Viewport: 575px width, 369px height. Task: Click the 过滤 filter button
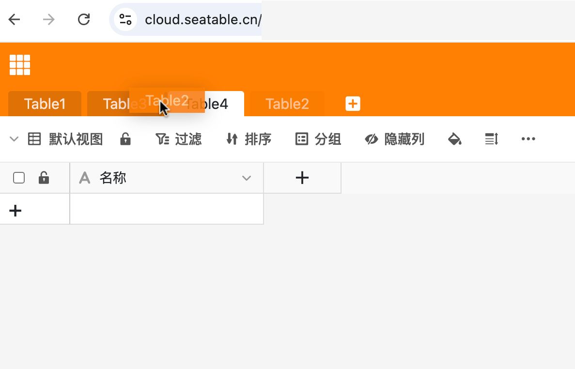178,139
